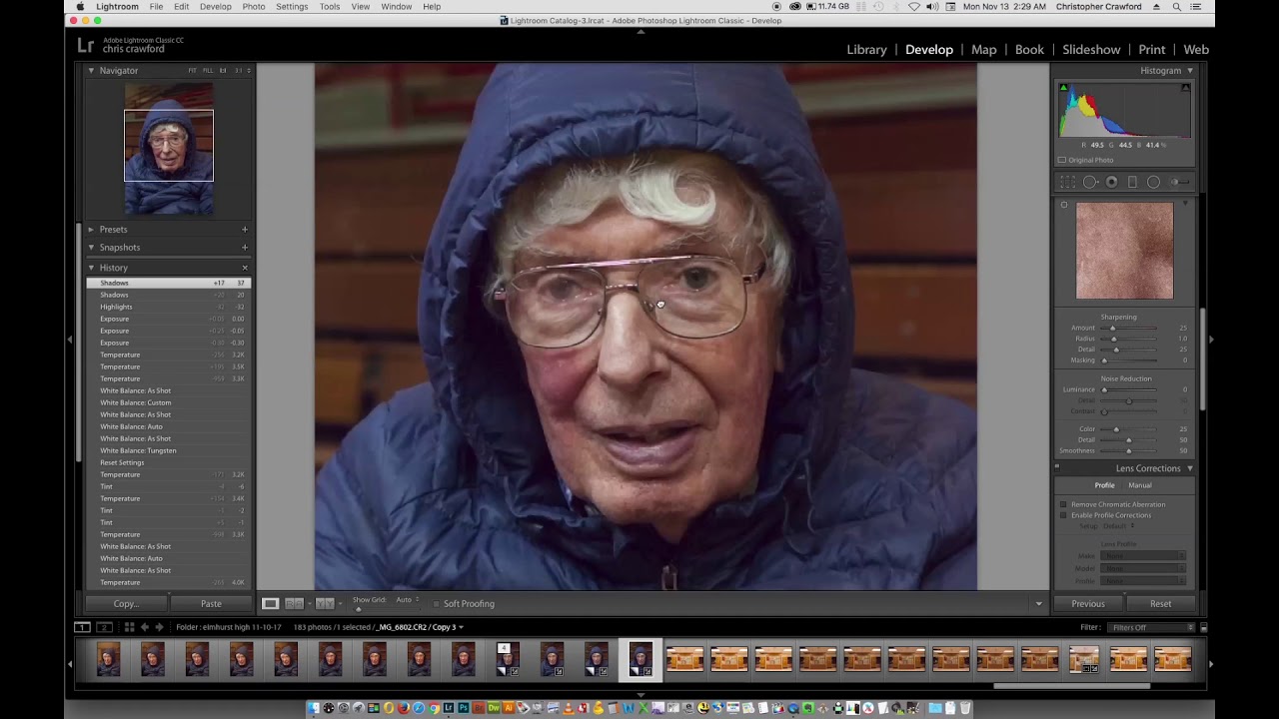Switch to the Library module
The width and height of the screenshot is (1279, 719).
click(x=866, y=49)
